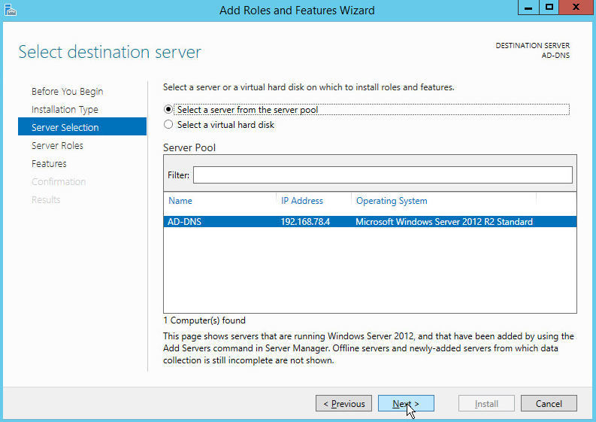Click the wizard icon in the title bar

coord(9,10)
